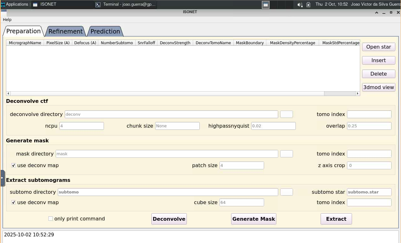Disable use deconv map under Extract subtomograms
This screenshot has width=401, height=243.
[13, 202]
